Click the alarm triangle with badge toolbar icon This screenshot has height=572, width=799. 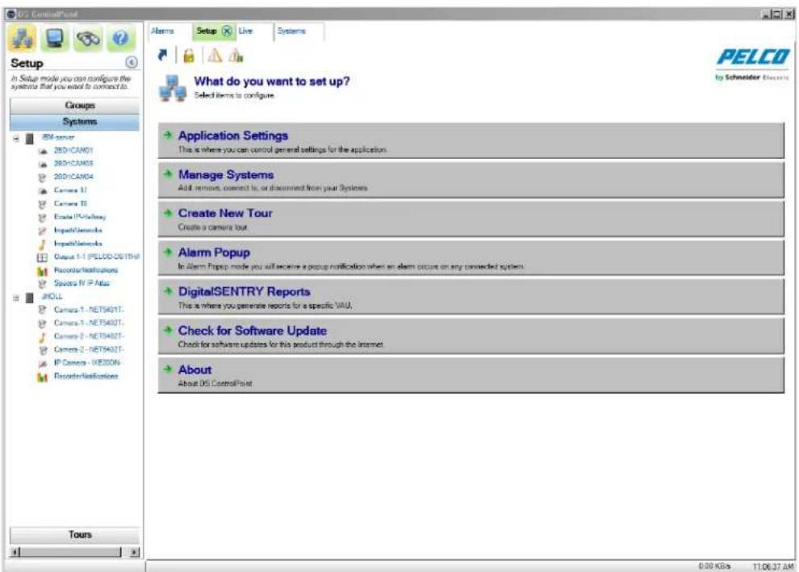click(x=236, y=55)
